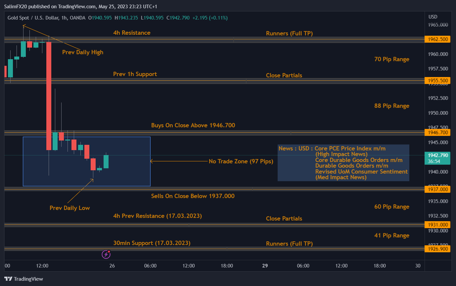The width and height of the screenshot is (456, 286).
Task: Click the purple lightning event marker icon
Action: pyautogui.click(x=106, y=254)
